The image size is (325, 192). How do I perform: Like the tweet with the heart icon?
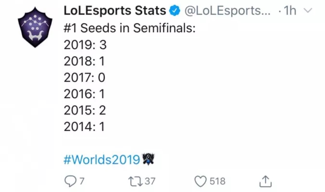[200, 181]
